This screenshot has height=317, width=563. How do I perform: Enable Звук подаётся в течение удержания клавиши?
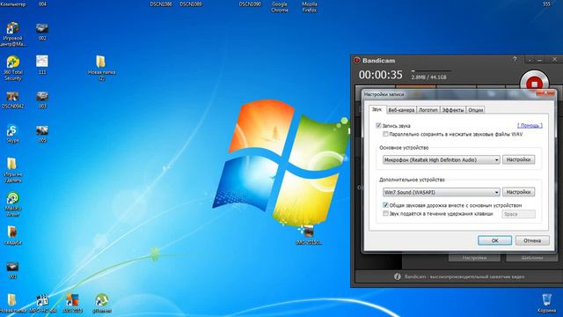click(x=385, y=213)
